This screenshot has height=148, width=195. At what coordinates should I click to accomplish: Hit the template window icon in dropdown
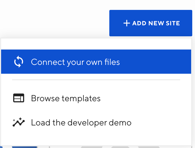pyautogui.click(x=19, y=98)
